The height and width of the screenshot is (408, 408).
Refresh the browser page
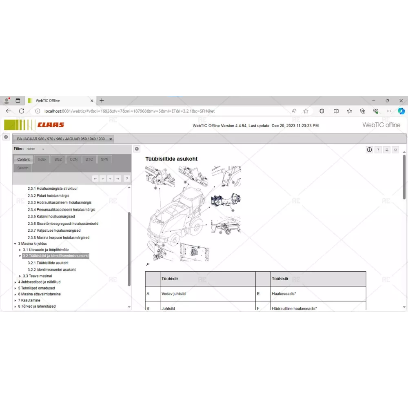click(22, 111)
